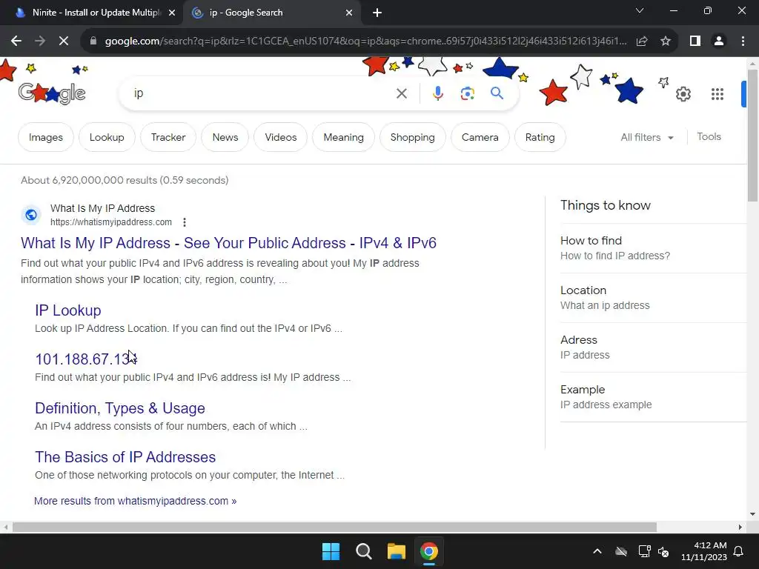Filter results by Images
The height and width of the screenshot is (569, 759).
[45, 137]
